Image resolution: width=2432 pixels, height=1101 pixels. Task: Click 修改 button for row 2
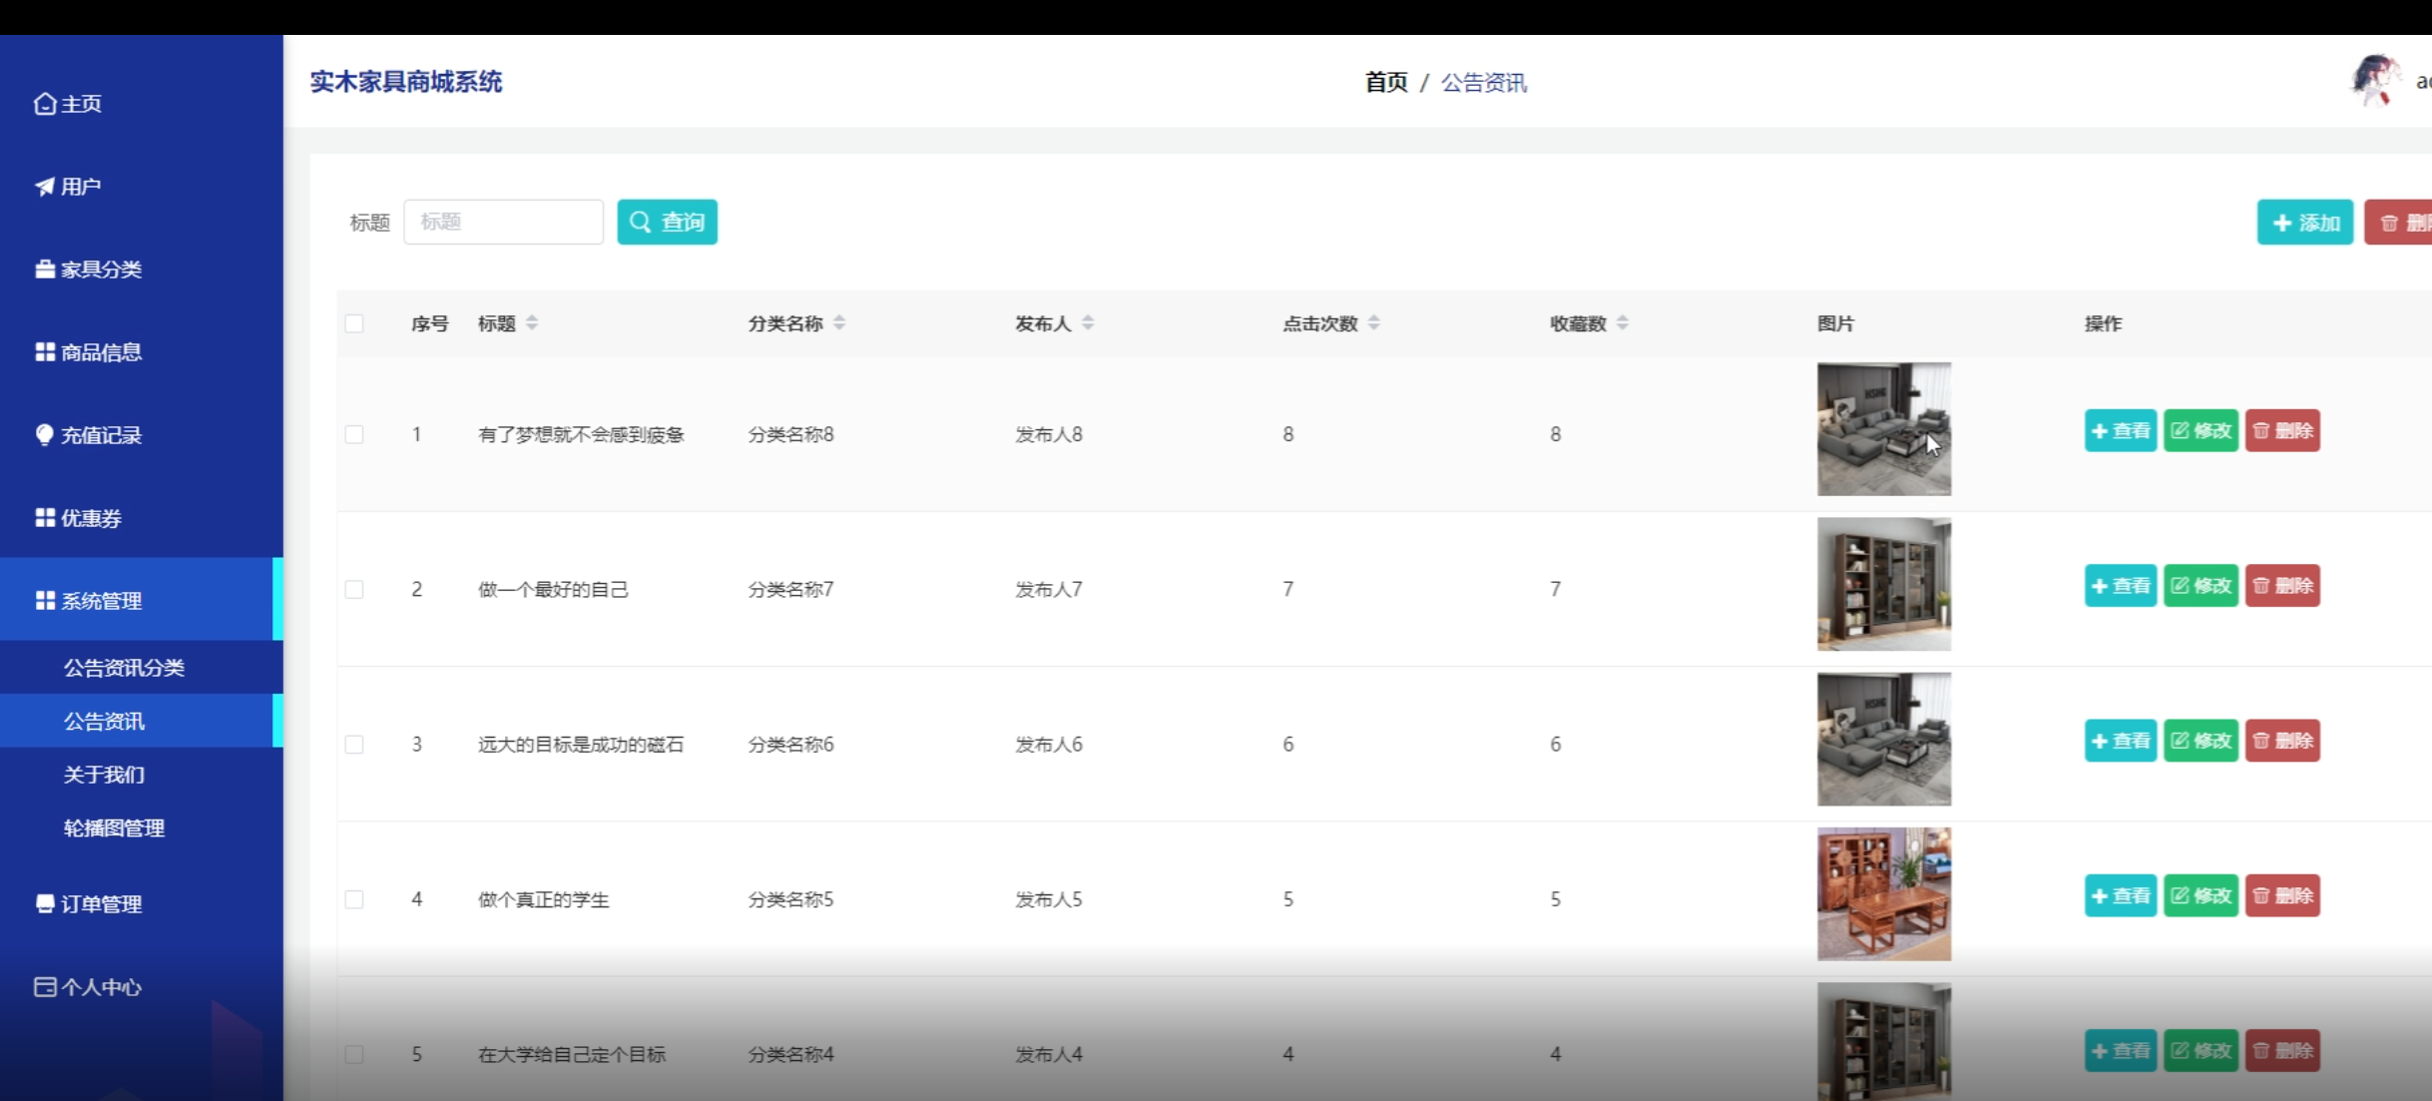(2200, 586)
